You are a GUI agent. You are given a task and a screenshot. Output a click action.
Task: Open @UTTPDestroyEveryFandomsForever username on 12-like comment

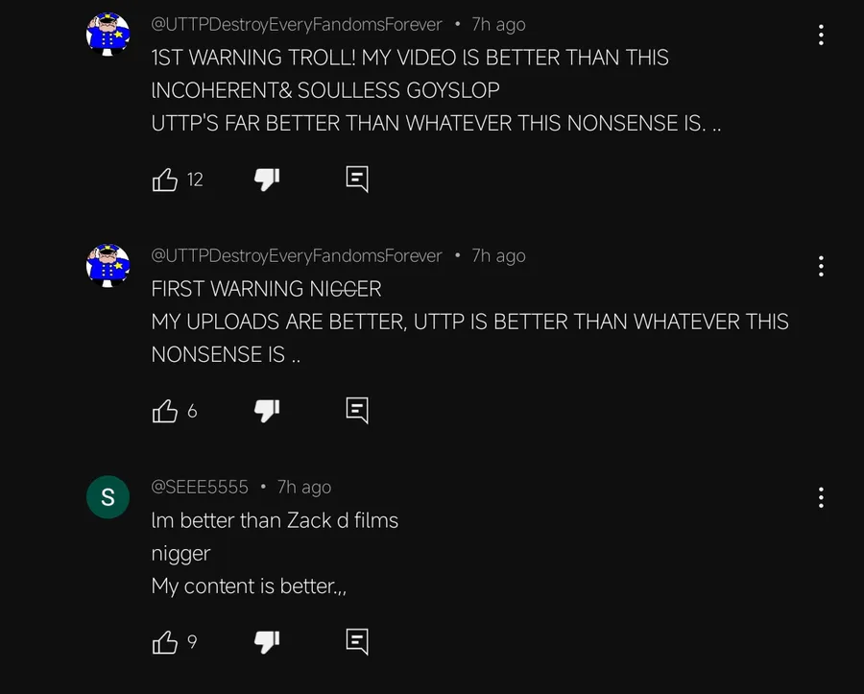297,25
